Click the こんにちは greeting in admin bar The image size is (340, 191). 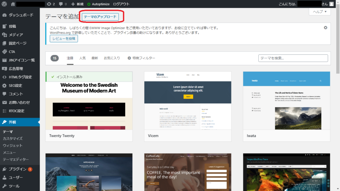288,4
